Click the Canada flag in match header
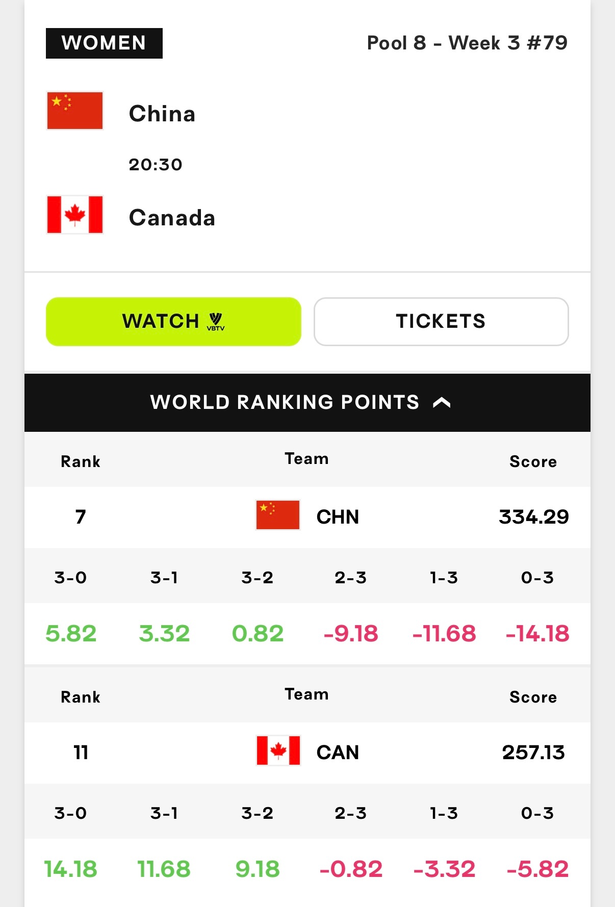615x907 pixels. click(75, 215)
